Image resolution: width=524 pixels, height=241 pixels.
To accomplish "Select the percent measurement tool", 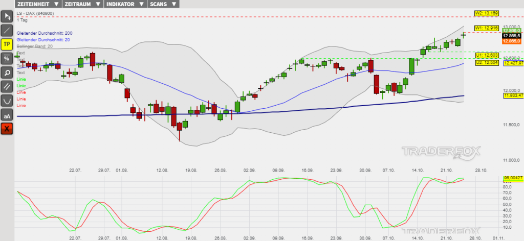I will click(7, 59).
